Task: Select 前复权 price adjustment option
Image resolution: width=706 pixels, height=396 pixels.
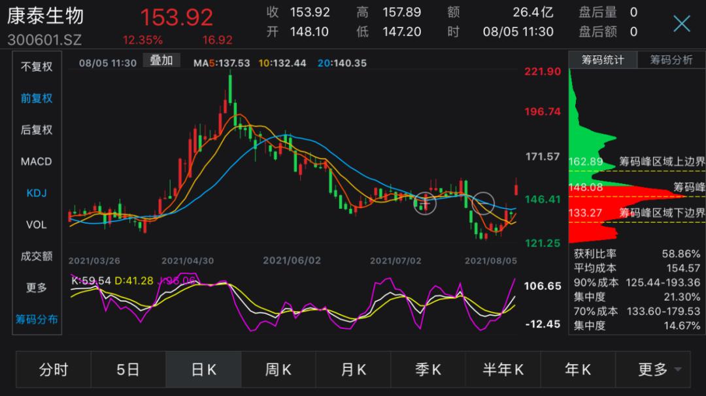Action: click(37, 99)
